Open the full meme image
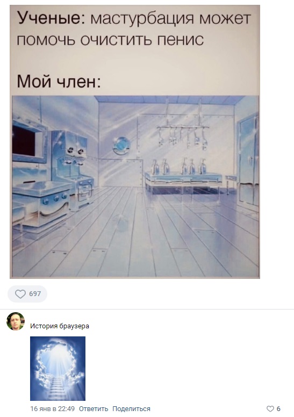The height and width of the screenshot is (417, 294). pos(135,142)
